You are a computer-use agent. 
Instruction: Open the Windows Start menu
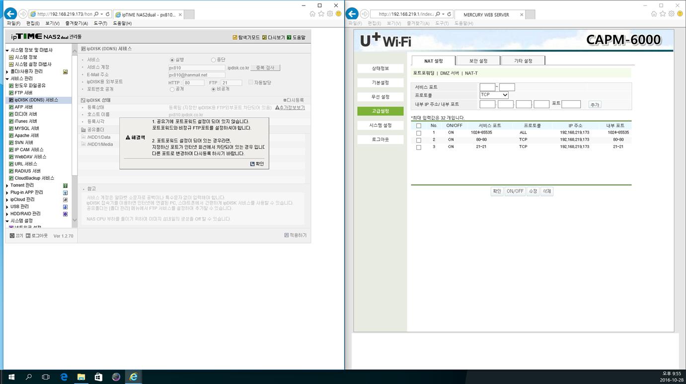(x=11, y=377)
